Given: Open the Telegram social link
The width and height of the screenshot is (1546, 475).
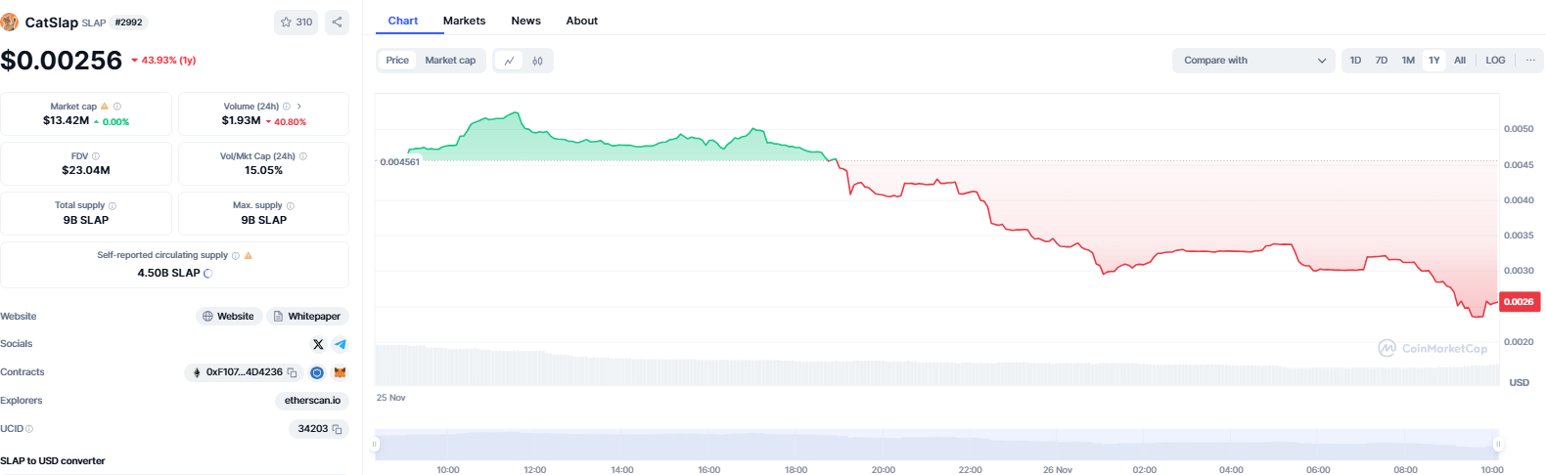Looking at the screenshot, I should click(340, 344).
